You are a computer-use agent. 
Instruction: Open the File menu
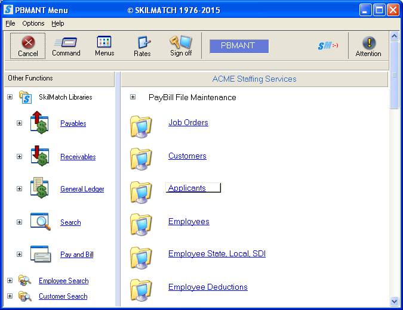pyautogui.click(x=10, y=23)
